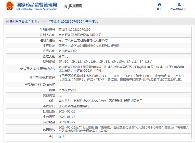Image resolution: width=195 pixels, height=143 pixels.
Task: Click National Medical Products Administration subtitle
Action: [x=37, y=9]
